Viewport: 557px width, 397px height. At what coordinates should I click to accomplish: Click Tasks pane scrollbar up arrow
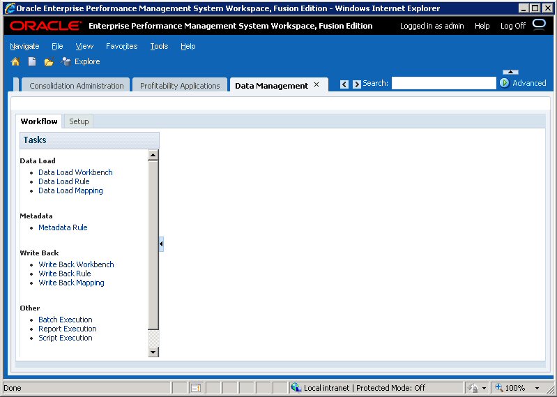click(153, 155)
